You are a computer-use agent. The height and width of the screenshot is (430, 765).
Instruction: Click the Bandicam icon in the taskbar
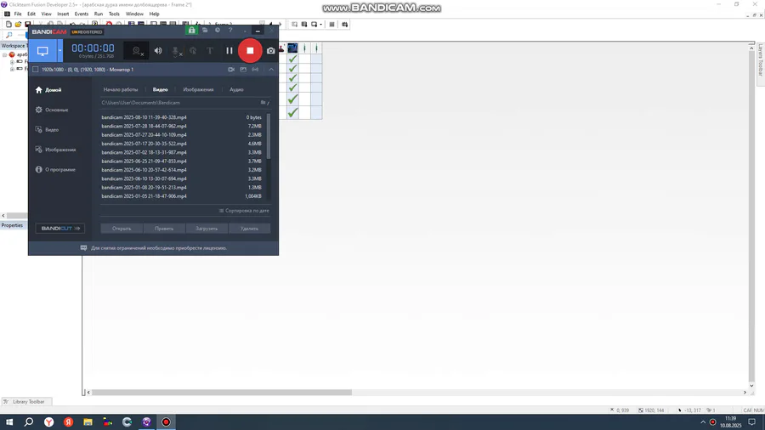point(166,422)
